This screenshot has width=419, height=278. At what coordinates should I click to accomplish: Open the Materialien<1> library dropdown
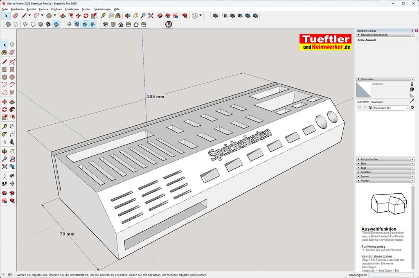[x=407, y=108]
